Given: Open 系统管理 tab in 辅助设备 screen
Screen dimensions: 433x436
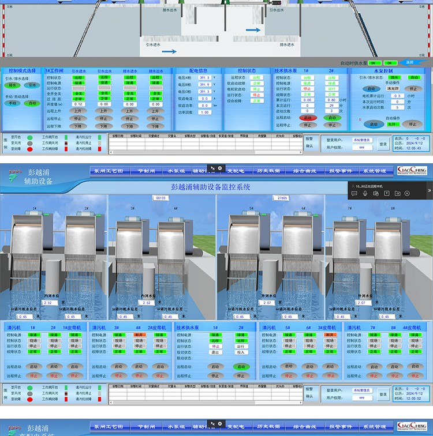Looking at the screenshot, I should tap(375, 171).
